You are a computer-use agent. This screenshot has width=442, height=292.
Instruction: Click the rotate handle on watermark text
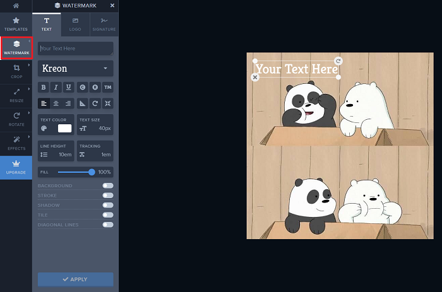[338, 61]
